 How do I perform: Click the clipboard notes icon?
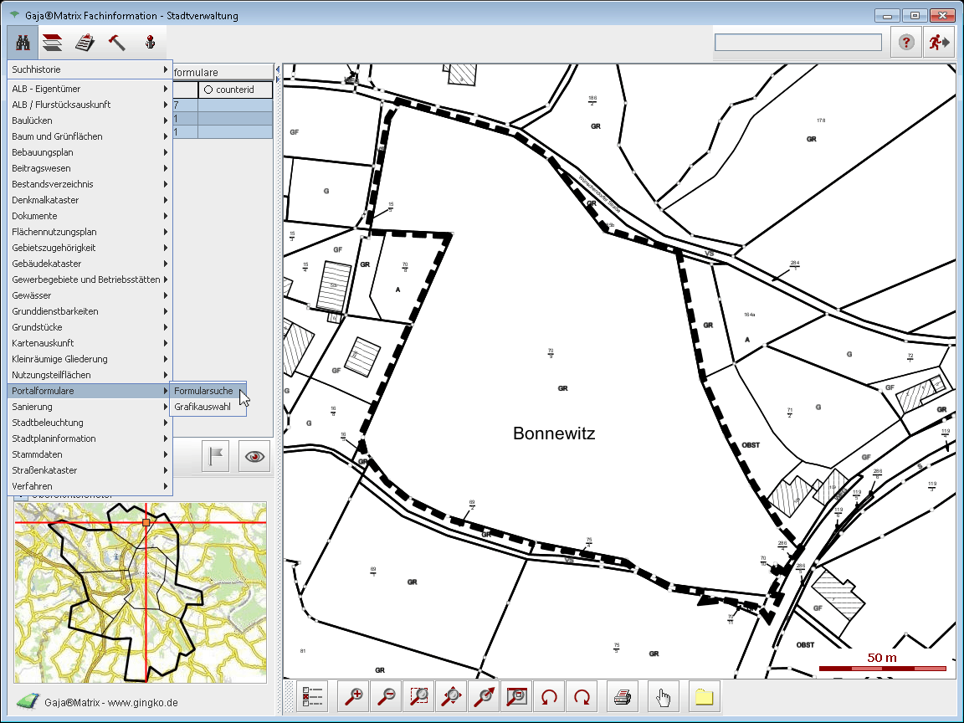coord(85,43)
